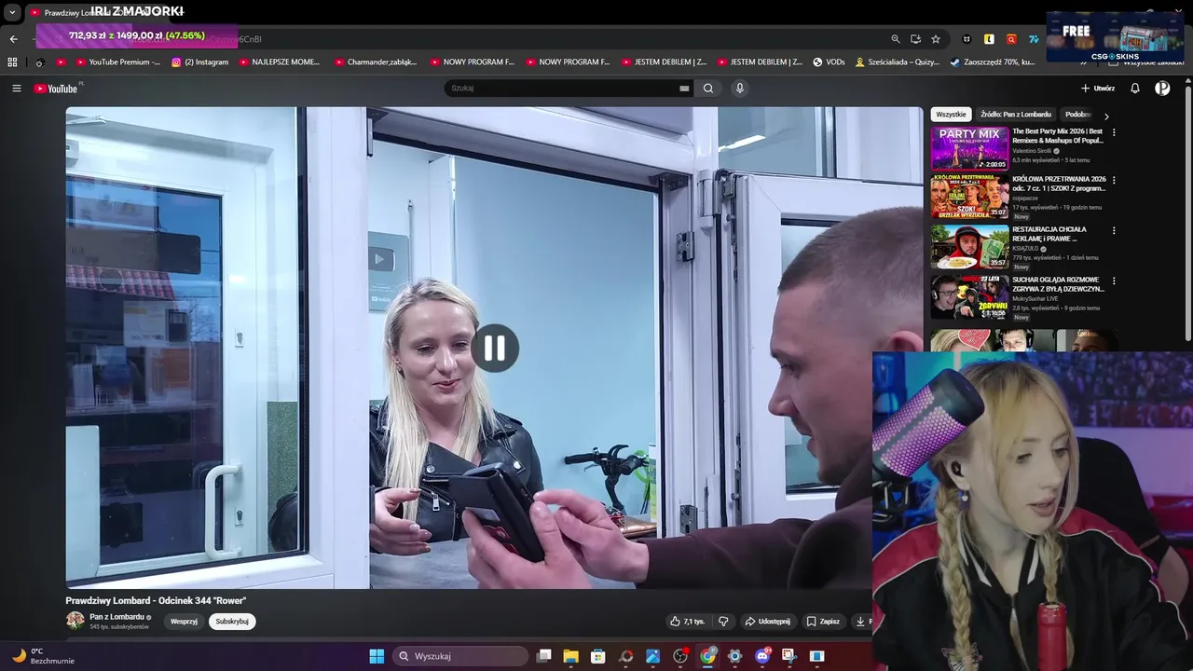The width and height of the screenshot is (1193, 671).
Task: Select the 'Źródło: Pan z Lombardu' chip
Action: tap(1016, 115)
